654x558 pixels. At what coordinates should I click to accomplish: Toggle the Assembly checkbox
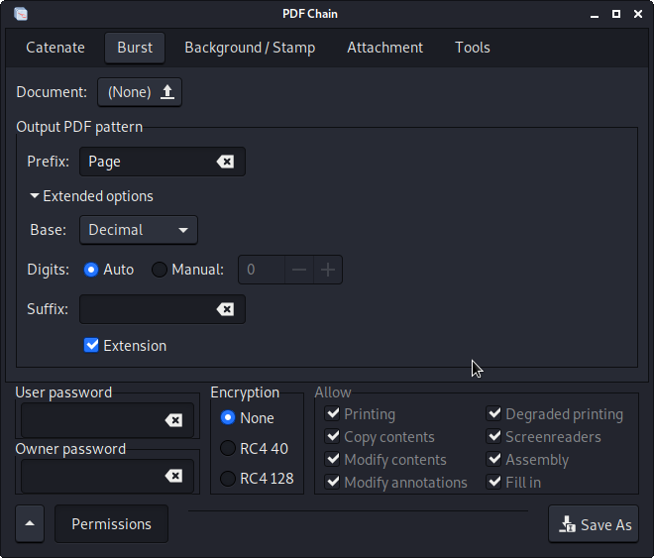pos(494,459)
